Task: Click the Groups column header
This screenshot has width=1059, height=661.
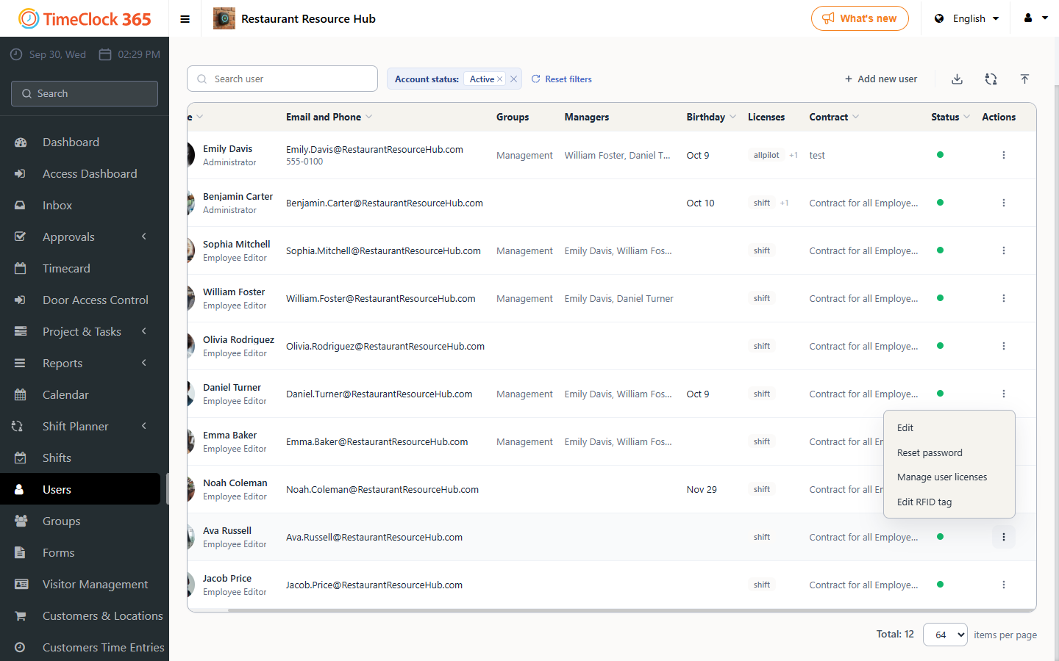Action: click(x=513, y=117)
